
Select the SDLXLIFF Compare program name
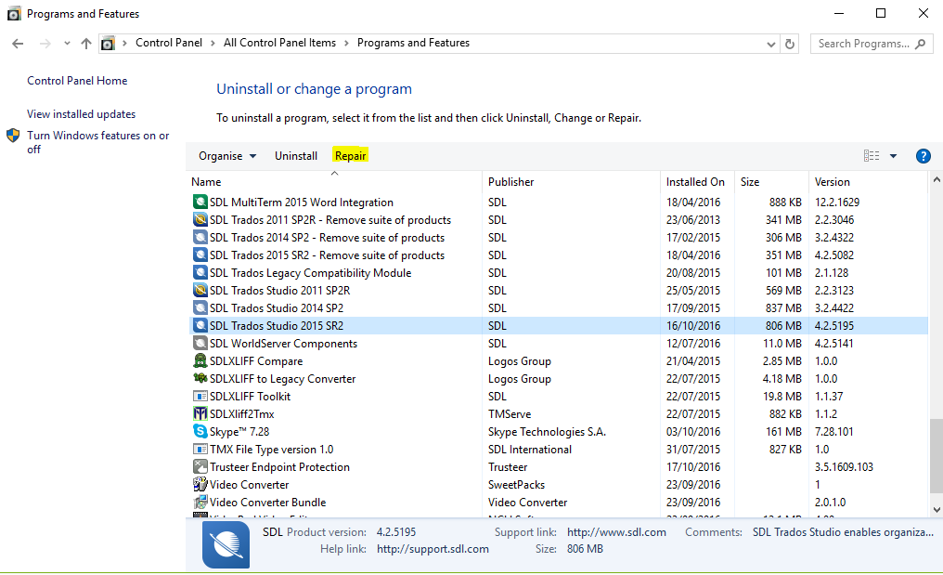click(x=256, y=361)
